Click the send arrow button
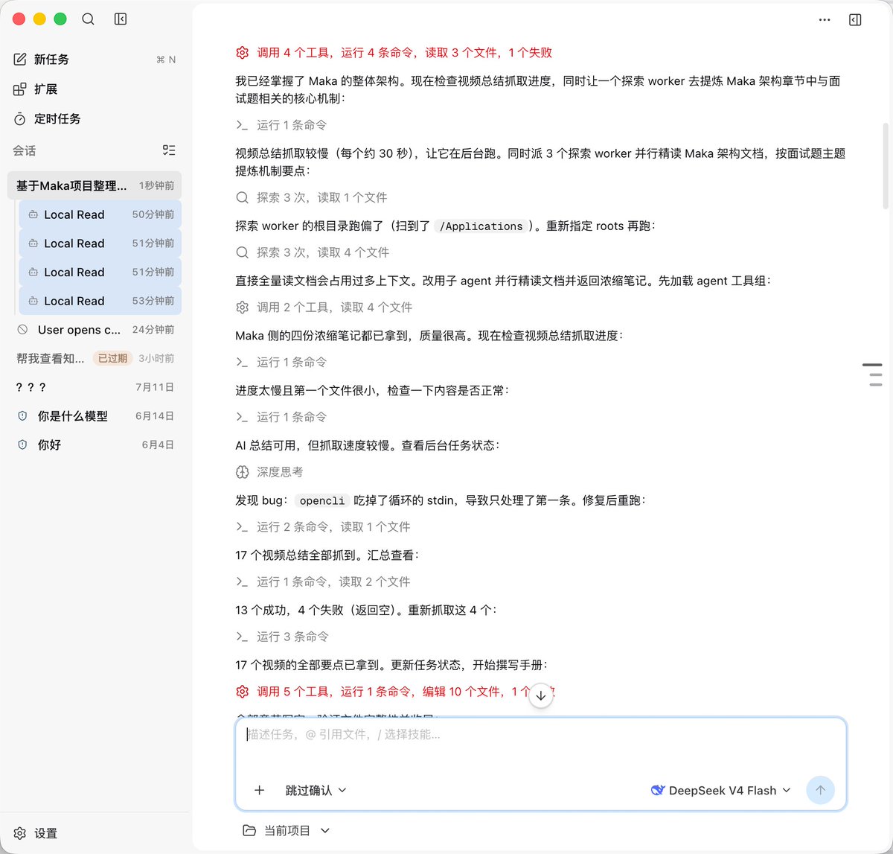 click(x=820, y=790)
